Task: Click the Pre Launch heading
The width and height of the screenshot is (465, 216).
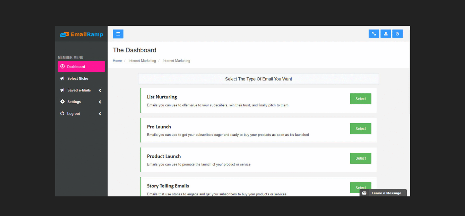Action: tap(159, 127)
